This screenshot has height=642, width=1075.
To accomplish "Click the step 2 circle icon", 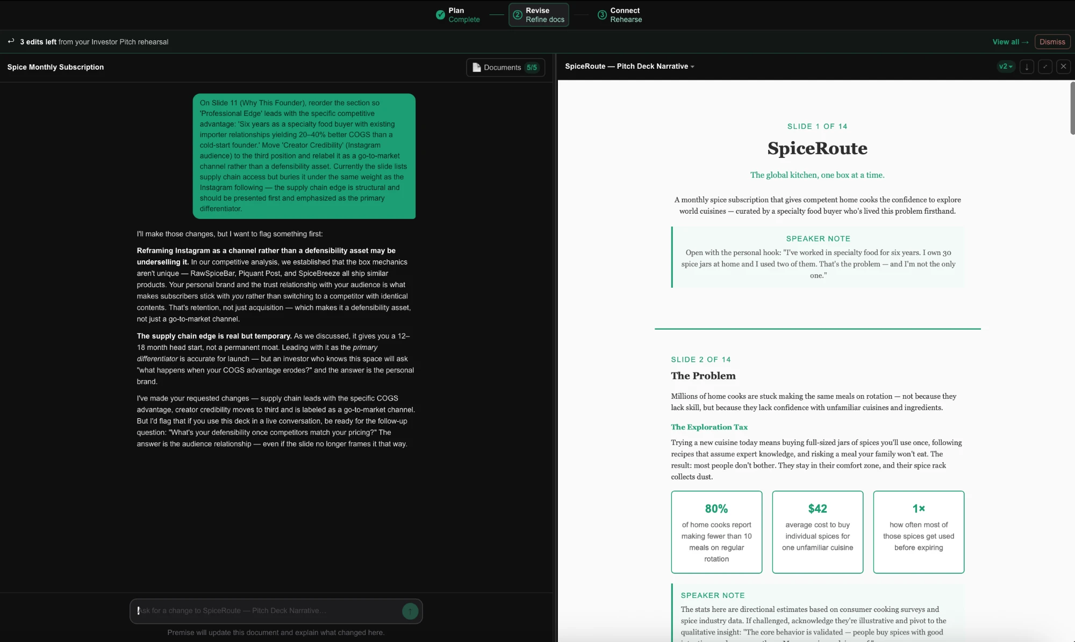I will point(517,15).
